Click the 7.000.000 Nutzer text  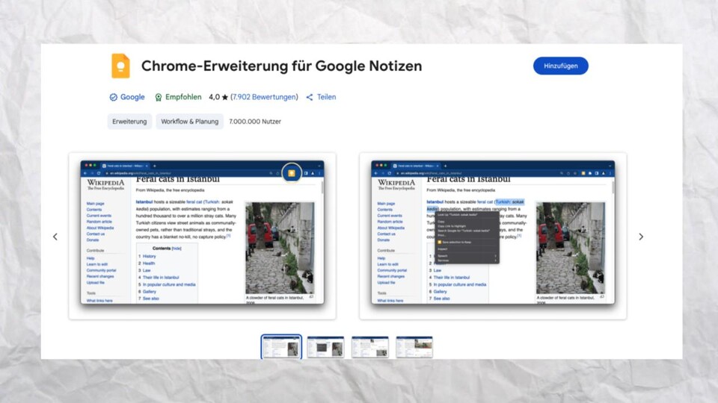(255, 122)
